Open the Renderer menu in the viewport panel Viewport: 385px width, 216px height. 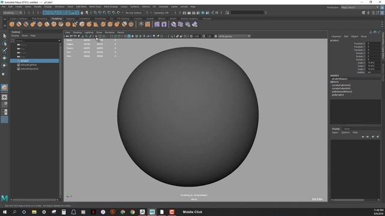109,32
